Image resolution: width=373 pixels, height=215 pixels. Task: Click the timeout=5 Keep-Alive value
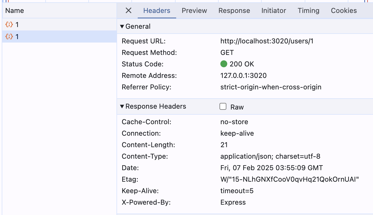coord(237,191)
